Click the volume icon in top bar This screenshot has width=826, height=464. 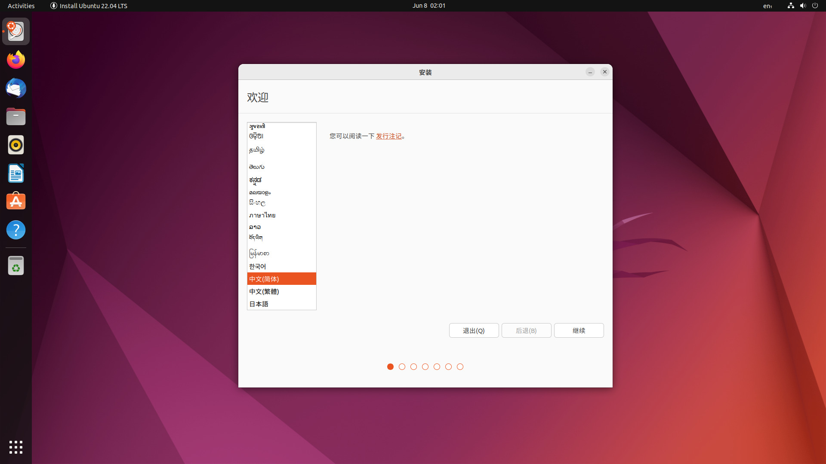(x=803, y=6)
